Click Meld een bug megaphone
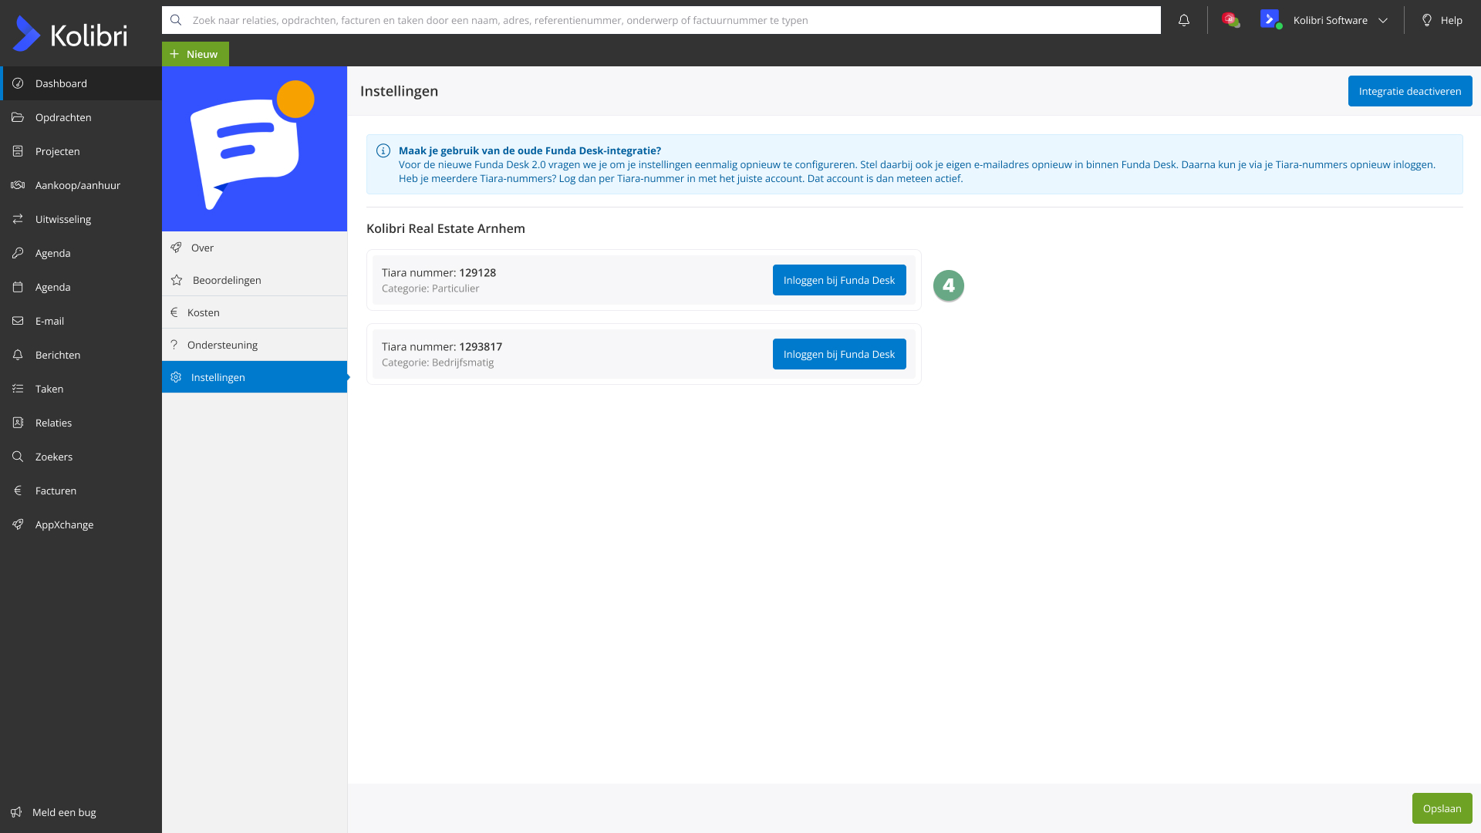Viewport: 1481px width, 833px height. click(x=17, y=812)
